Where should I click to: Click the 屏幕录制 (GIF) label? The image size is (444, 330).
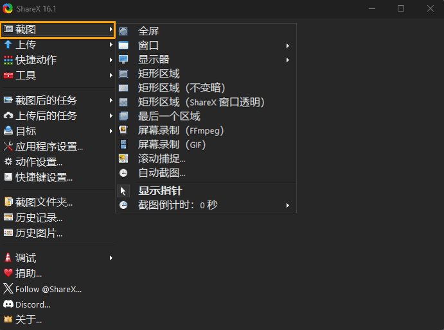pyautogui.click(x=172, y=145)
